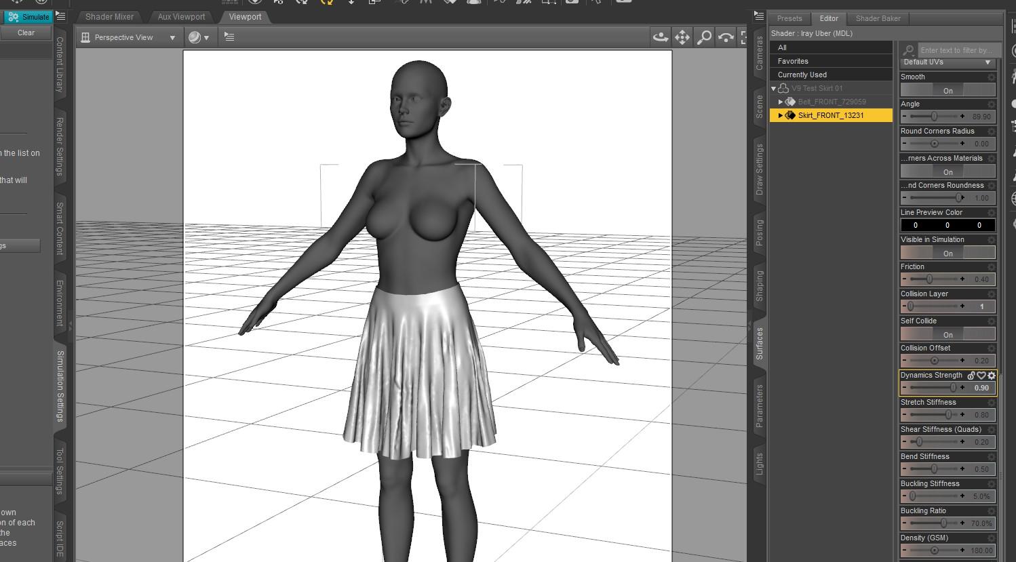Click the Angle slider handle
The image size is (1016, 562).
[x=934, y=117]
